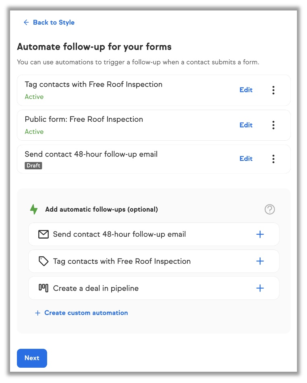Edit Tag contacts with Free Roof Inspection
Image resolution: width=307 pixels, height=383 pixels.
[x=246, y=90]
